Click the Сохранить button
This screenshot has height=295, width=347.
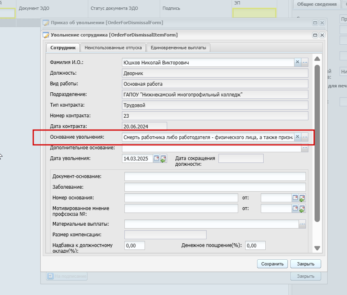[272, 264]
